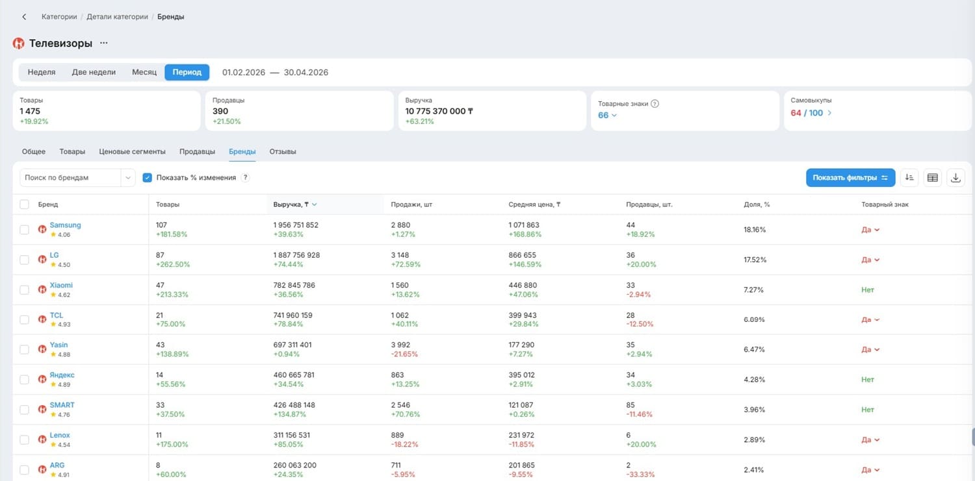
Task: Go to Категории in the breadcrumb
Action: coord(59,17)
